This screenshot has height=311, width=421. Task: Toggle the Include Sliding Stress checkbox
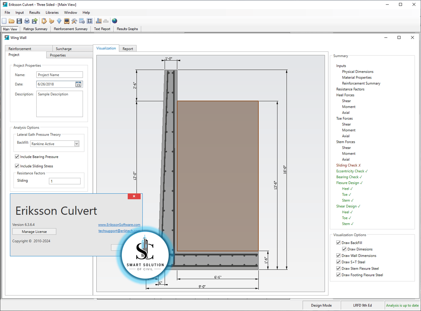pyautogui.click(x=17, y=166)
